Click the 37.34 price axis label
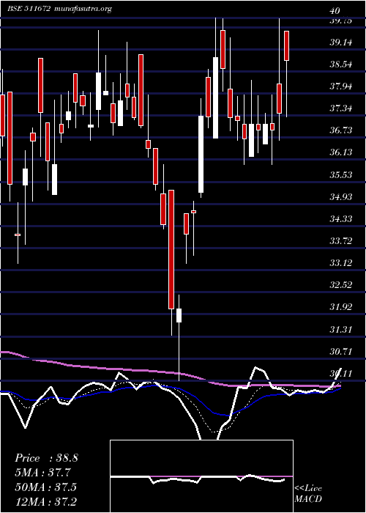The image size is (366, 513). (340, 108)
